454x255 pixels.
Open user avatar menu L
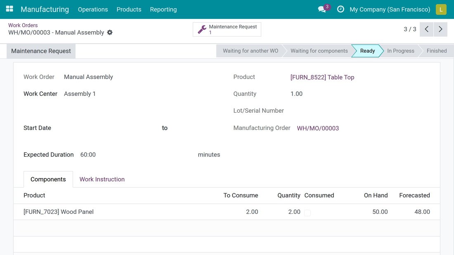[x=441, y=9]
